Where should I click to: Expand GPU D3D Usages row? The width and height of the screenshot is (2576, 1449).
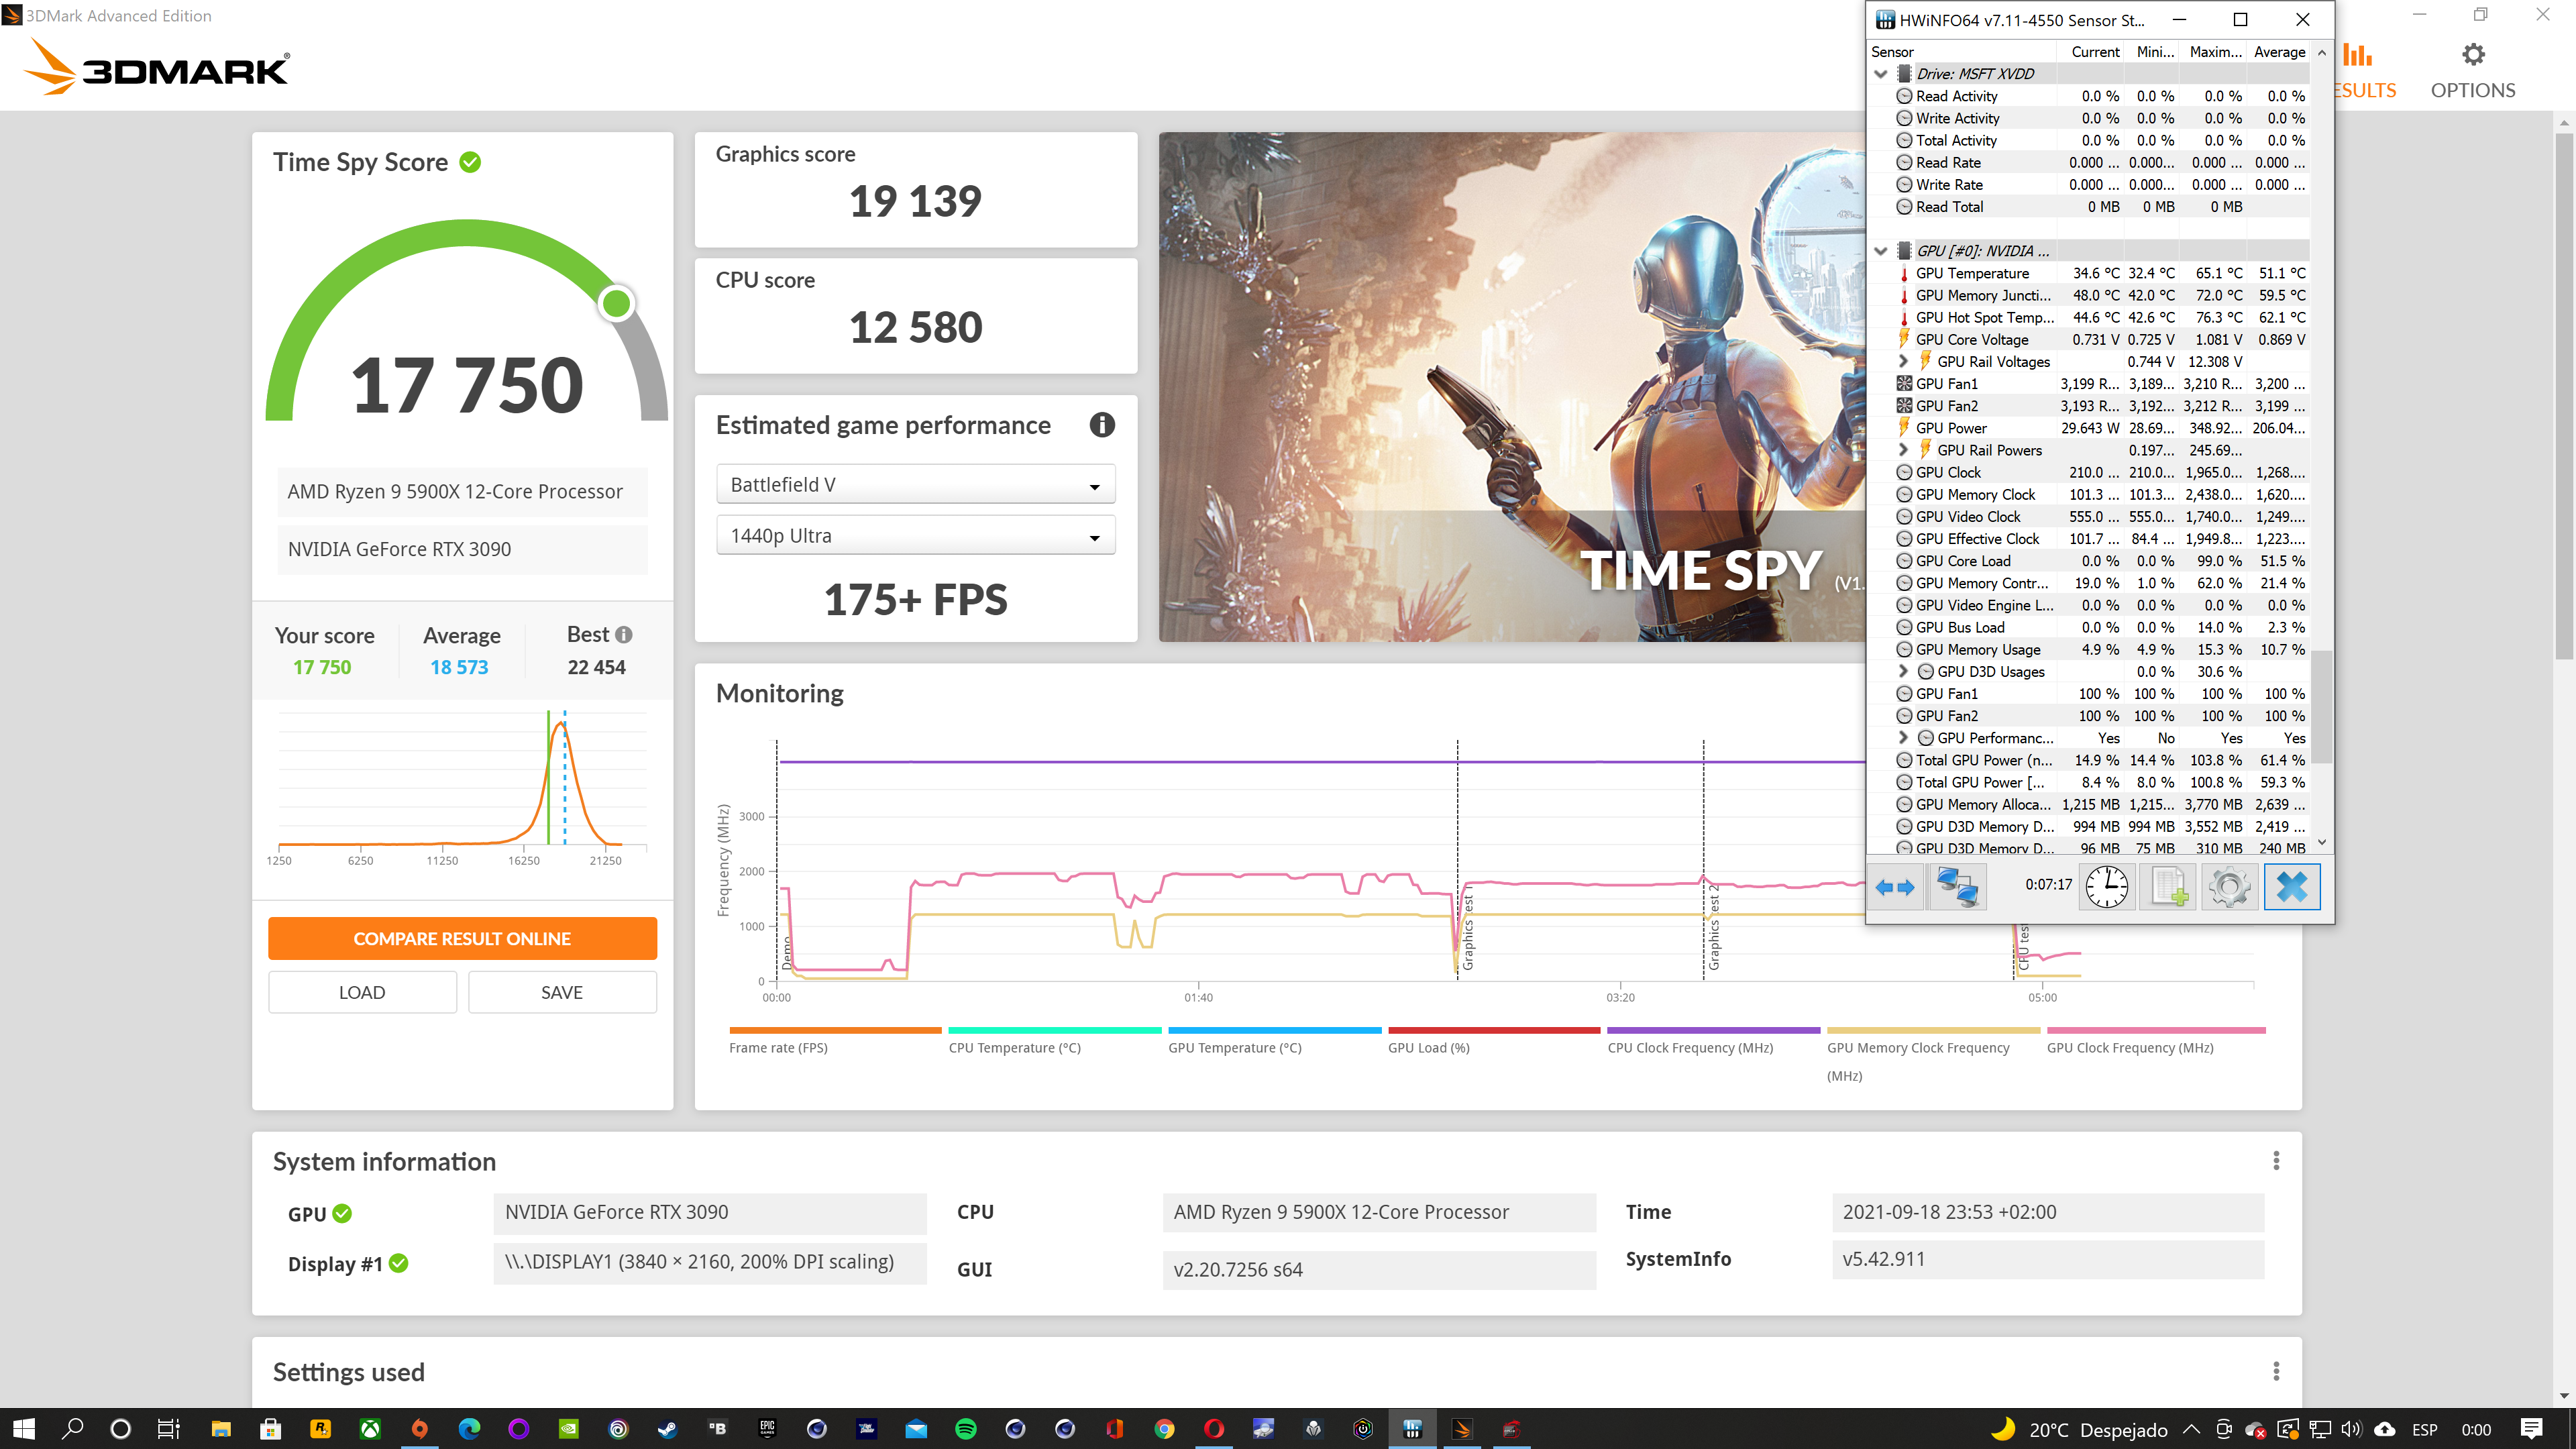click(x=1903, y=672)
